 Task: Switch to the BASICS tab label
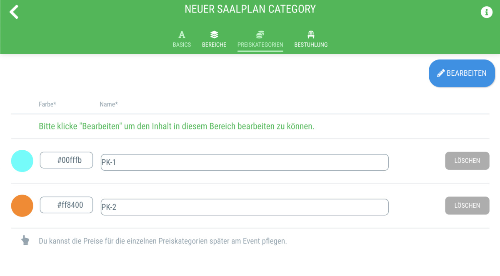tap(182, 45)
